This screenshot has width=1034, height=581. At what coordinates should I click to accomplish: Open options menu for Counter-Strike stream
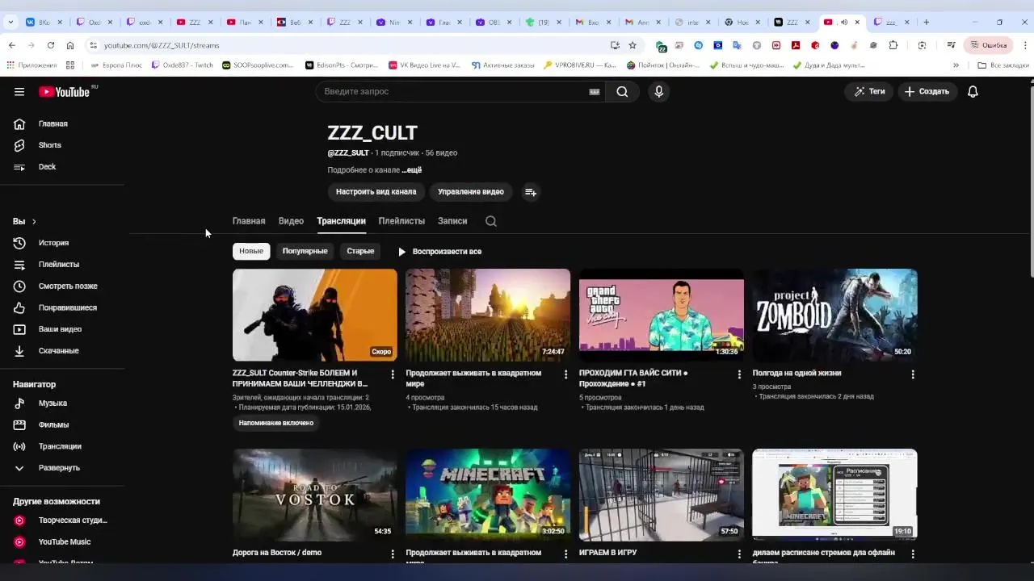(393, 374)
